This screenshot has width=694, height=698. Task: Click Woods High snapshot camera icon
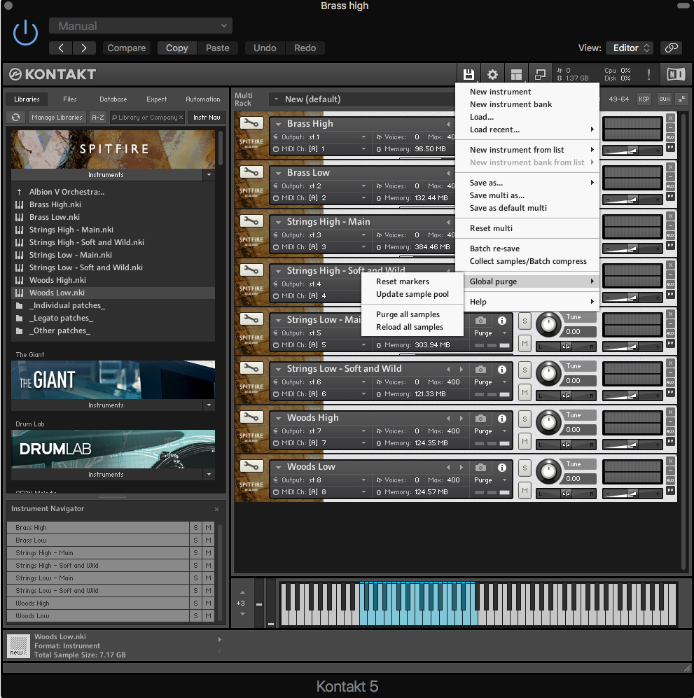pyautogui.click(x=480, y=419)
